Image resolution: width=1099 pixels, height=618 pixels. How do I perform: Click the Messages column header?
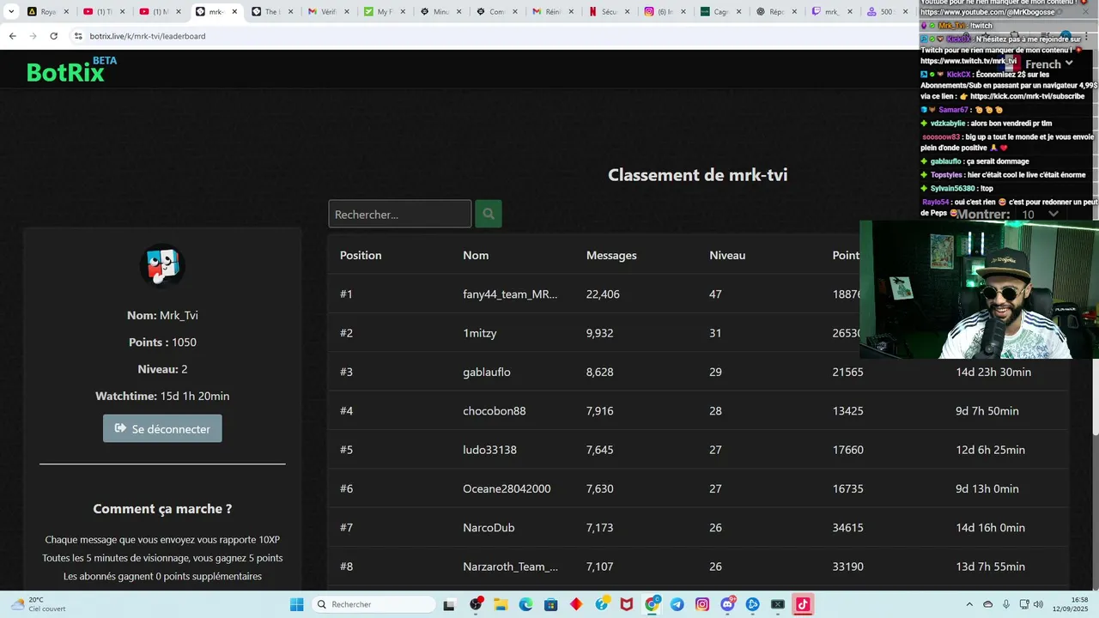coord(611,255)
